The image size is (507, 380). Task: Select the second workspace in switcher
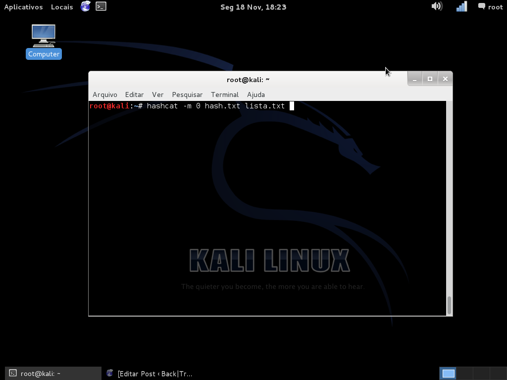(x=464, y=374)
